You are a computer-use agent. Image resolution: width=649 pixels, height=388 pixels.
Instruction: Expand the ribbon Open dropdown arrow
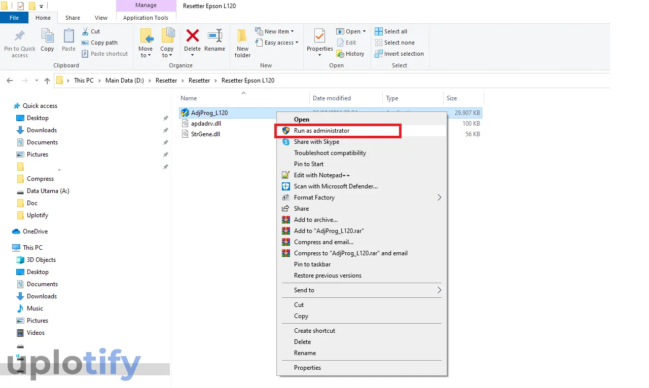coord(364,31)
